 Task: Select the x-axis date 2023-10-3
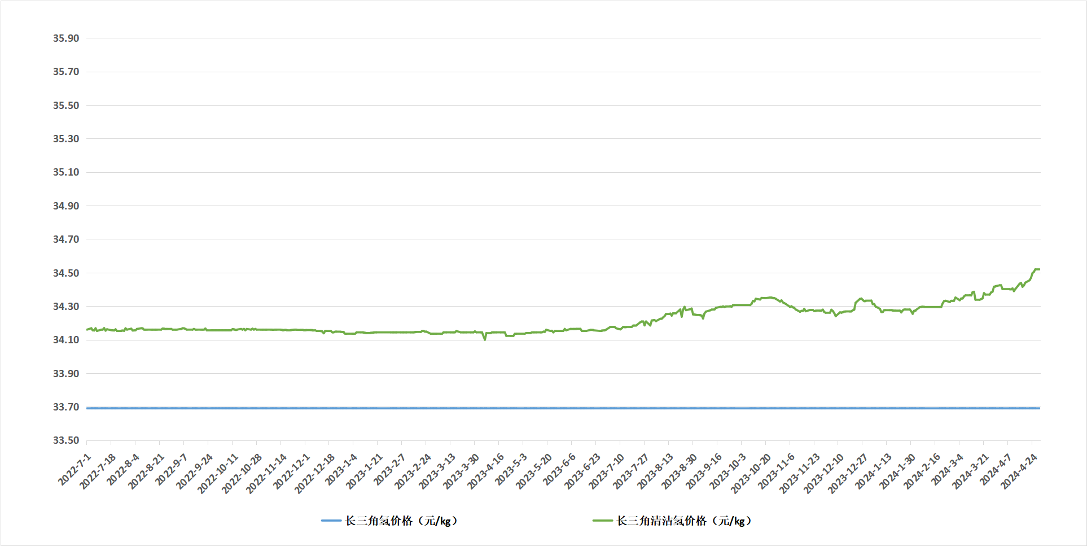point(728,471)
